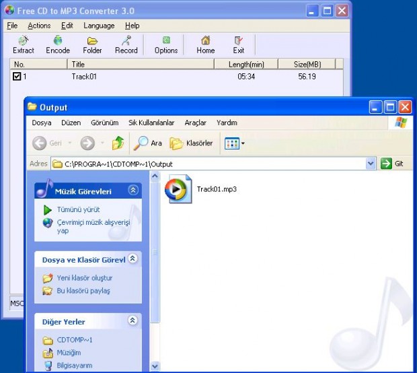Open the Müziğim folder icon
Image resolution: width=417 pixels, height=373 pixels.
pyautogui.click(x=48, y=353)
